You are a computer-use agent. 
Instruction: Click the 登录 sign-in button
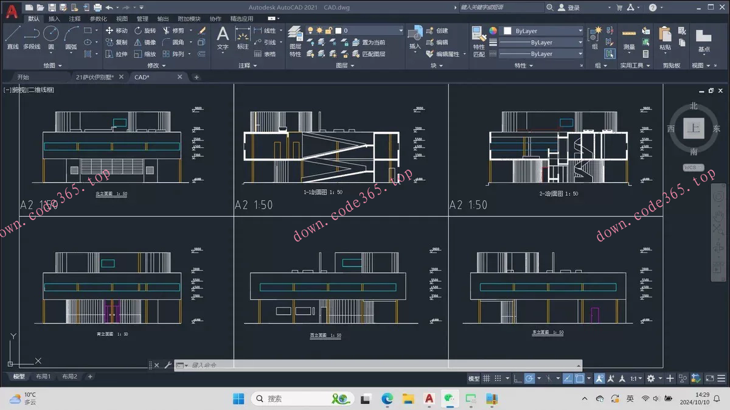[574, 8]
